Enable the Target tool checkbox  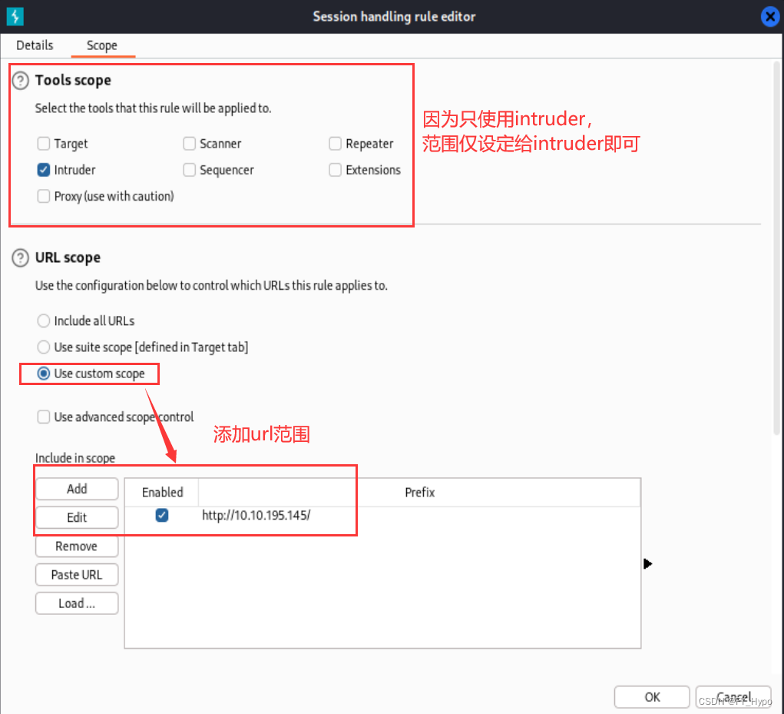coord(44,144)
